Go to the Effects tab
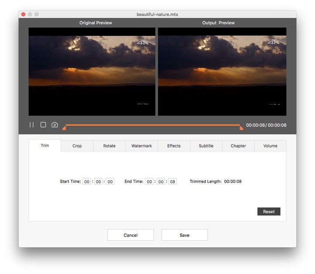The width and height of the screenshot is (315, 274). click(x=174, y=146)
